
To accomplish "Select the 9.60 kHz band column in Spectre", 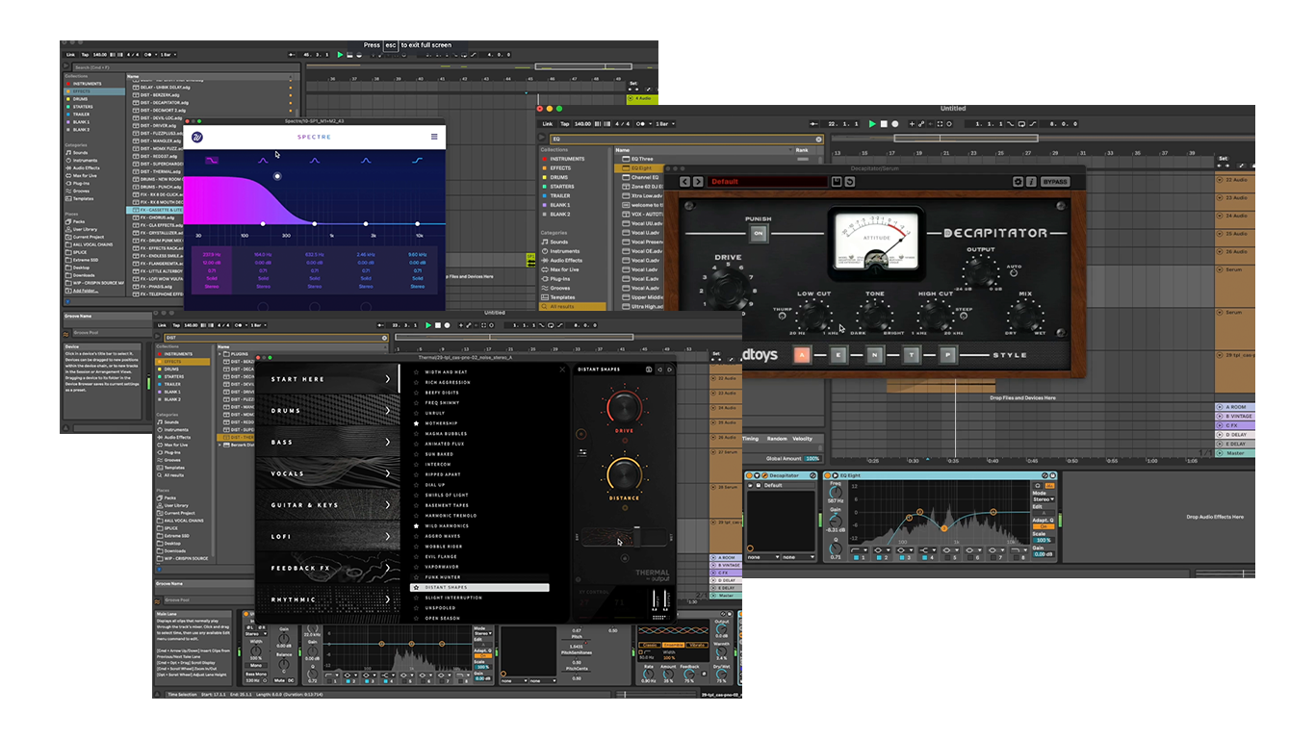I will [x=417, y=269].
